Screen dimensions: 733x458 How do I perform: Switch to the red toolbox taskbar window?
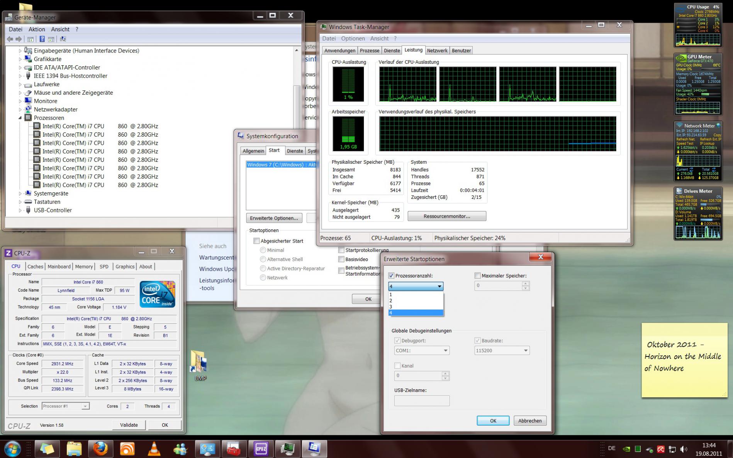[x=234, y=449]
